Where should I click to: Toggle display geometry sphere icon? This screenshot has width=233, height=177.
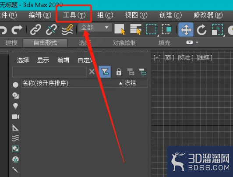coord(15,85)
